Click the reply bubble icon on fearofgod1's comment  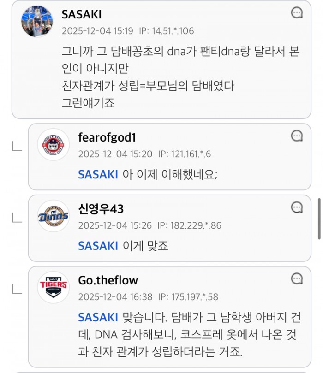coord(297,136)
